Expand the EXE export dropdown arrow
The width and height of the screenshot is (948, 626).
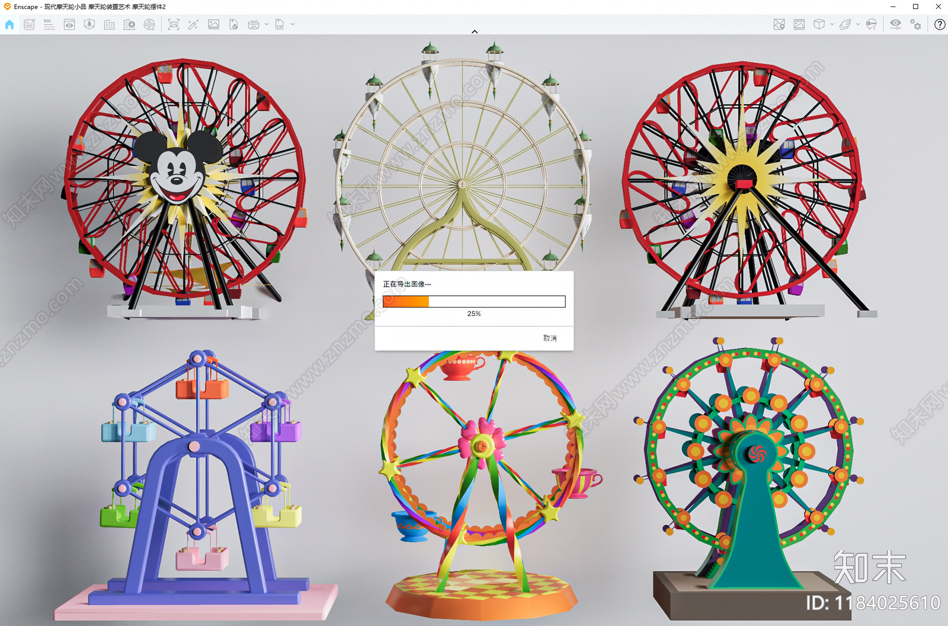click(x=292, y=24)
